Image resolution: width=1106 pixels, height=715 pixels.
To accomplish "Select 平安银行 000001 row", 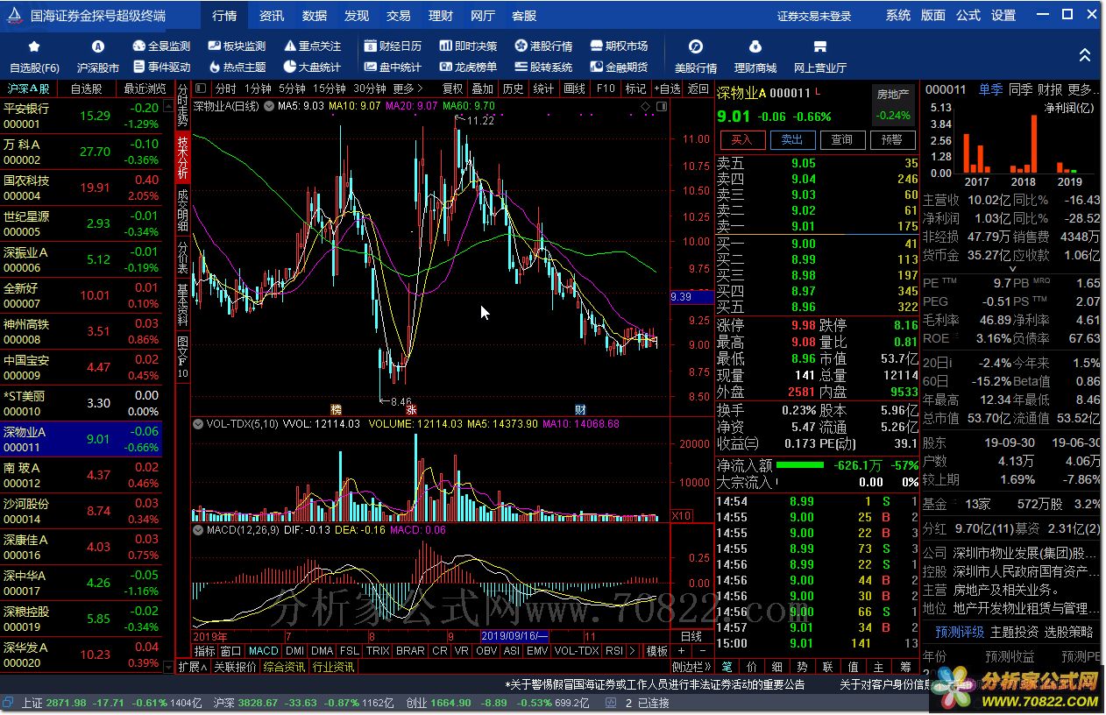I will tap(82, 117).
